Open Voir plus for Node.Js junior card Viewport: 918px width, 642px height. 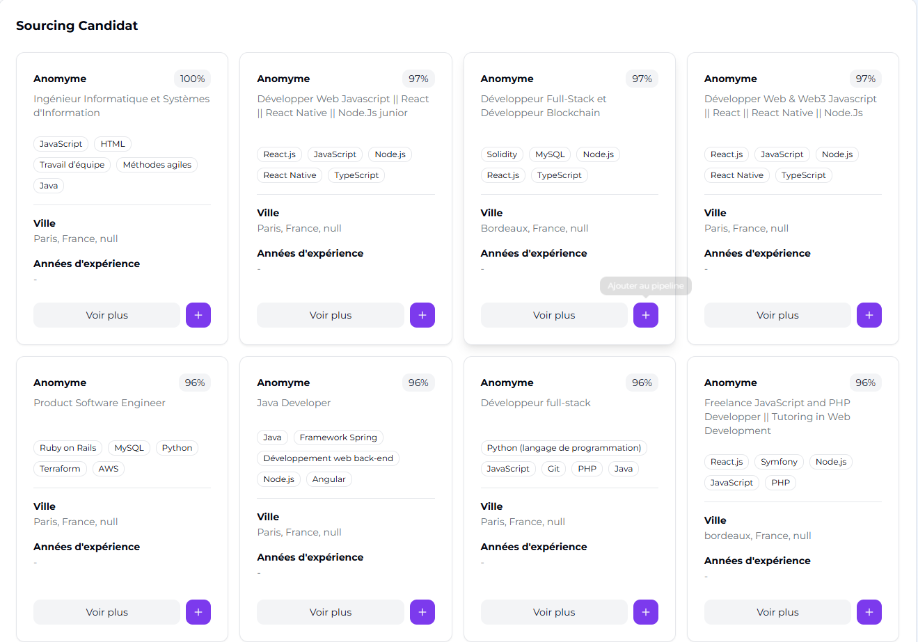coord(331,315)
